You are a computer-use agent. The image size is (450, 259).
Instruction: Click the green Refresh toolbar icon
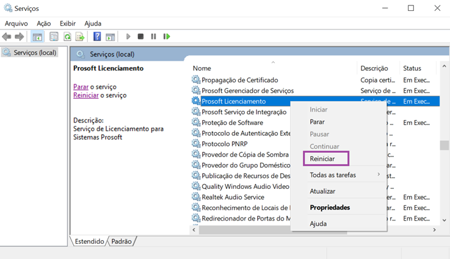coord(67,37)
